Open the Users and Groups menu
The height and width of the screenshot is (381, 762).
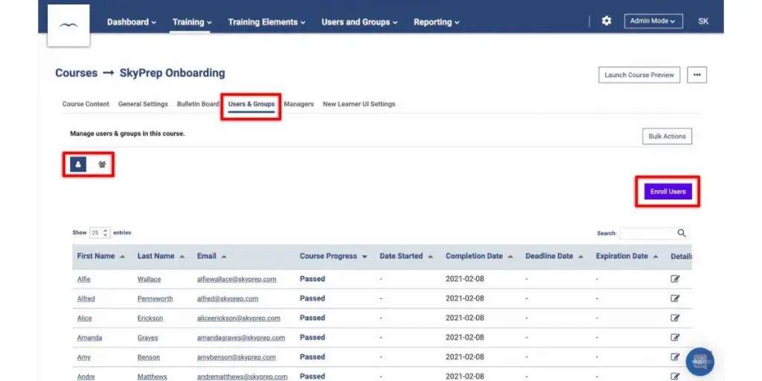click(359, 22)
